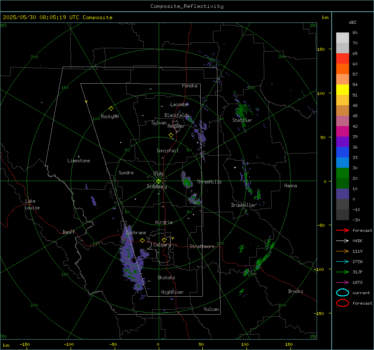
Task: Click the magenta legend swatch near 42
Action: pos(342,131)
